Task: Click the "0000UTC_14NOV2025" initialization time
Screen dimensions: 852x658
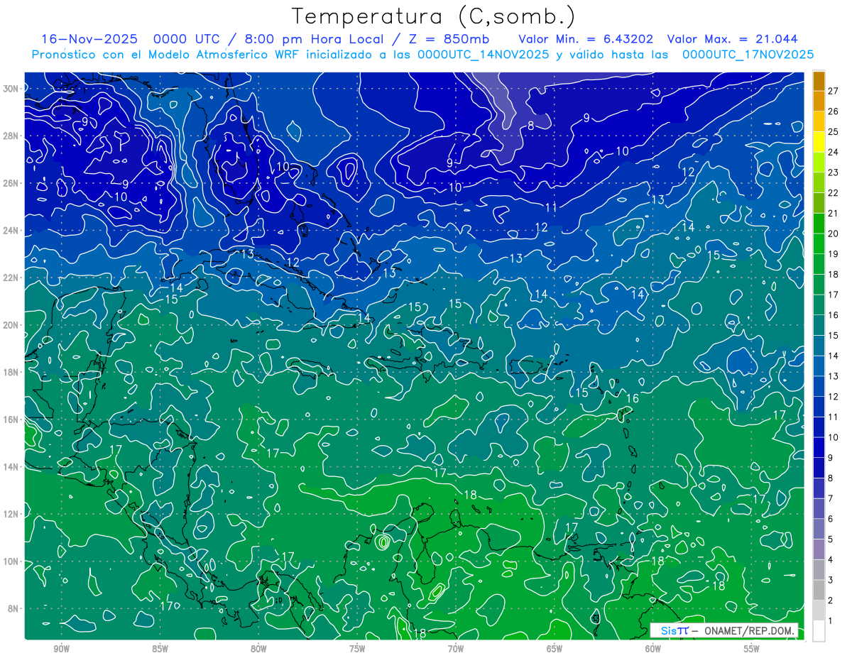Action: click(x=483, y=55)
